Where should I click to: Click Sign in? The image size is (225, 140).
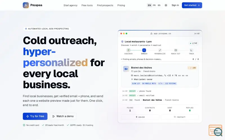pyautogui.click(x=175, y=5)
